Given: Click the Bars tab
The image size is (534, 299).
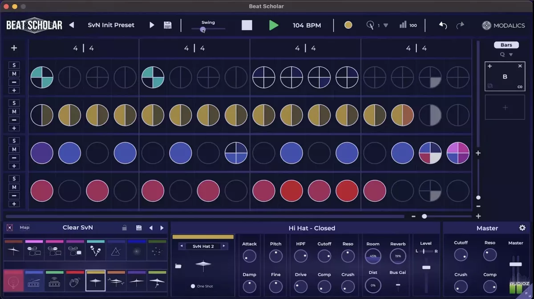Looking at the screenshot, I should (506, 45).
